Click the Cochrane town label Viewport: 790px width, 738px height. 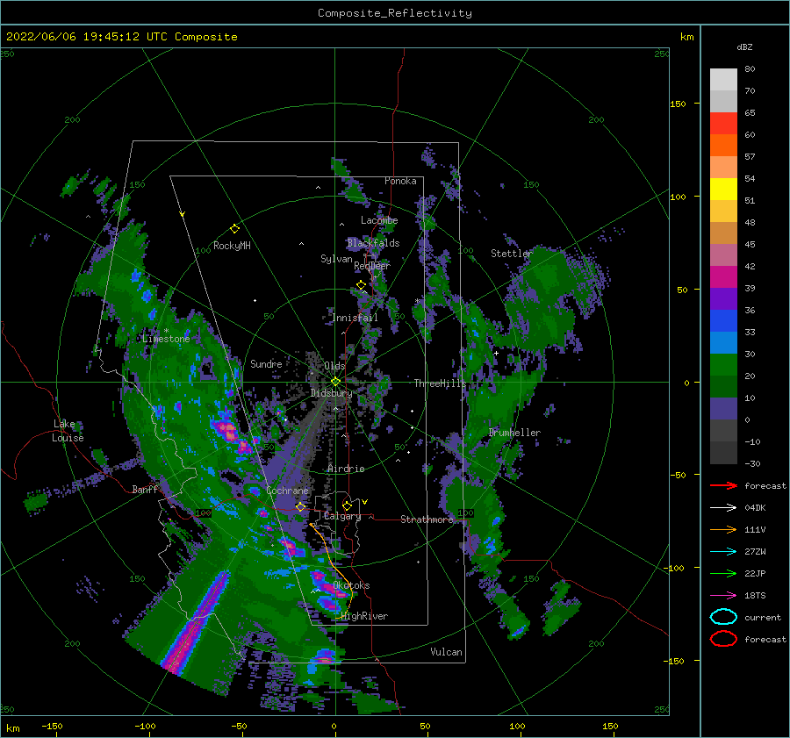click(x=287, y=491)
